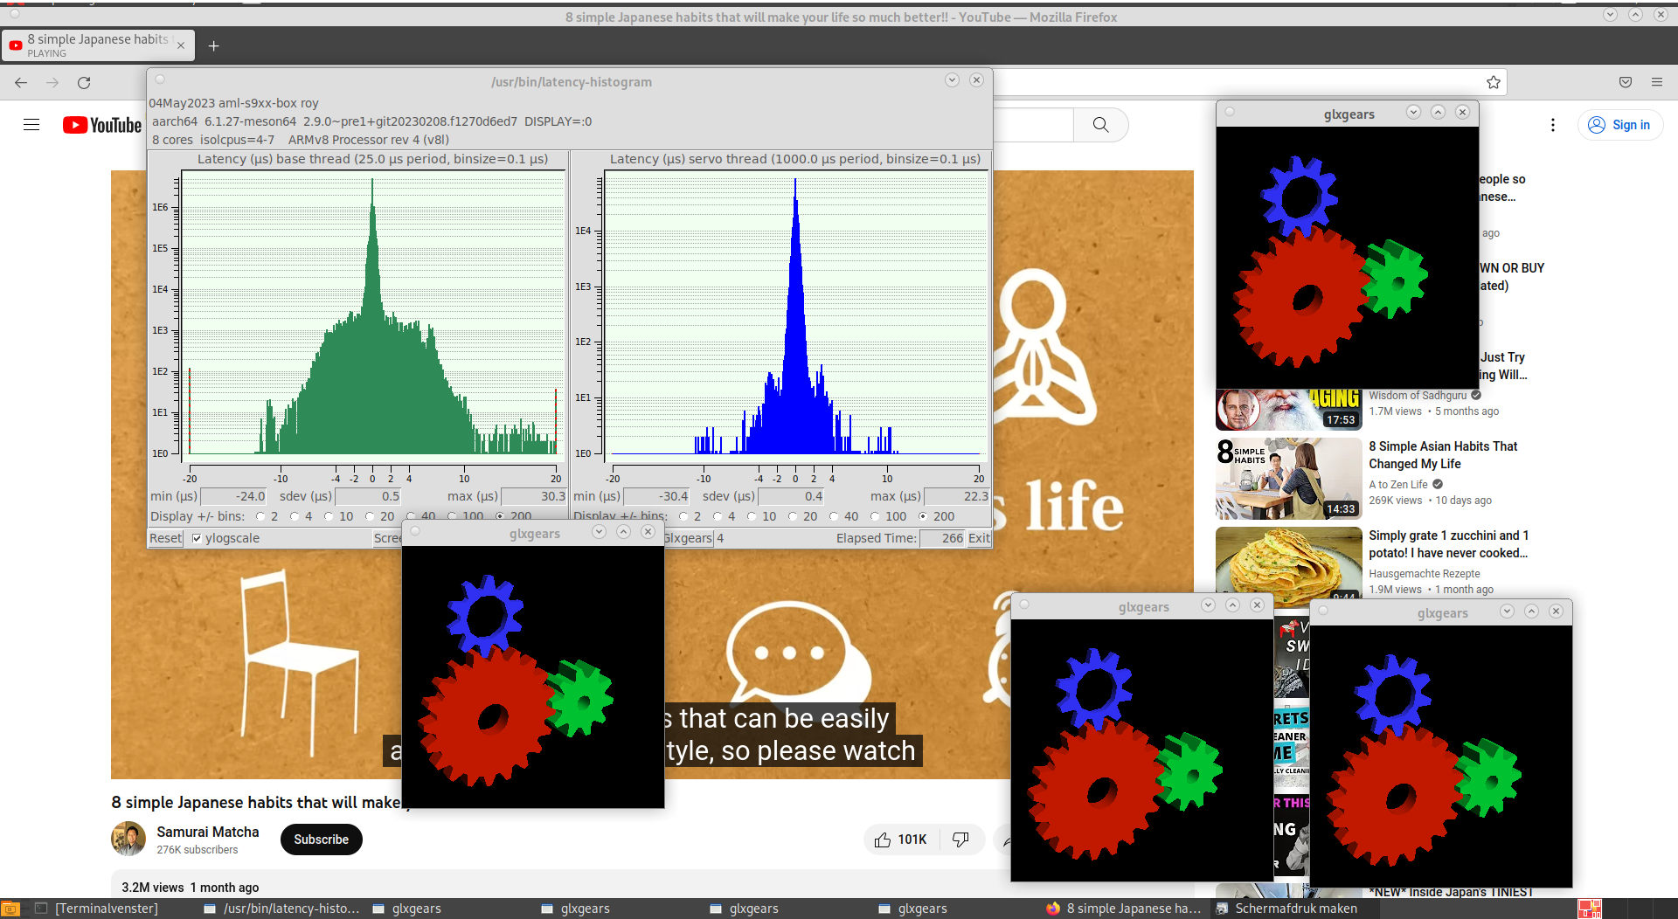The image size is (1678, 919).
Task: Bookmark this page with the star icon
Action: 1493,82
